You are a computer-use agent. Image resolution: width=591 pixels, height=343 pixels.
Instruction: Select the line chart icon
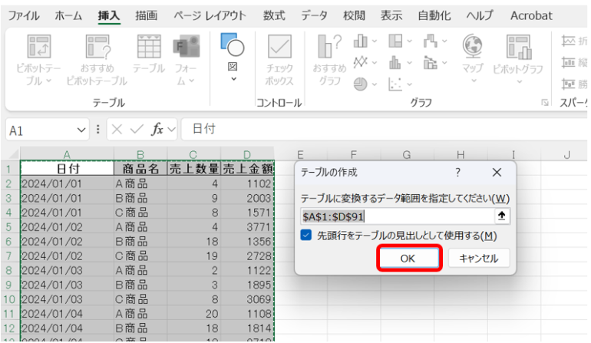(x=360, y=62)
